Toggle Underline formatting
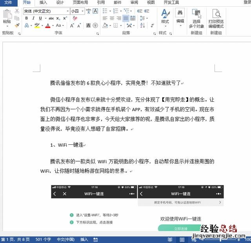Screen dimensions: 251x243 click(40, 18)
